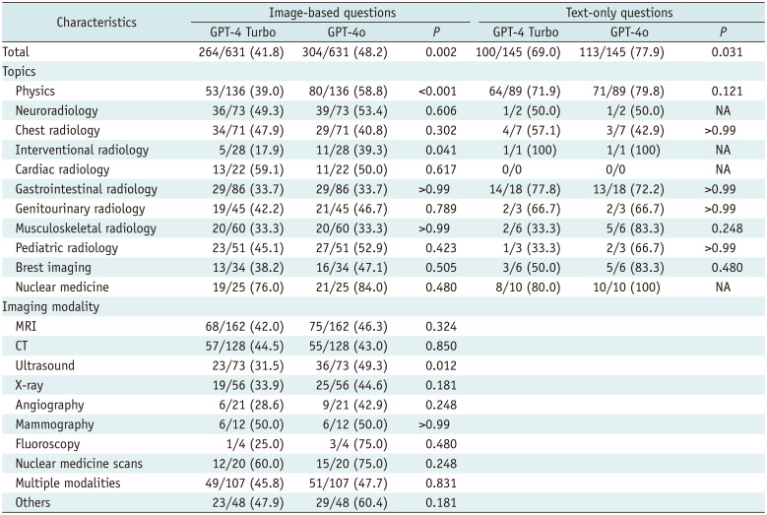Click the Multiple modalities row label
Screen dimensions: 767x515
67,483
